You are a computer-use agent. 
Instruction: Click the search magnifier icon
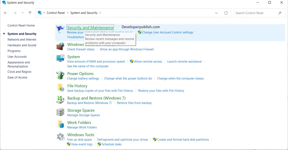coord(280,13)
